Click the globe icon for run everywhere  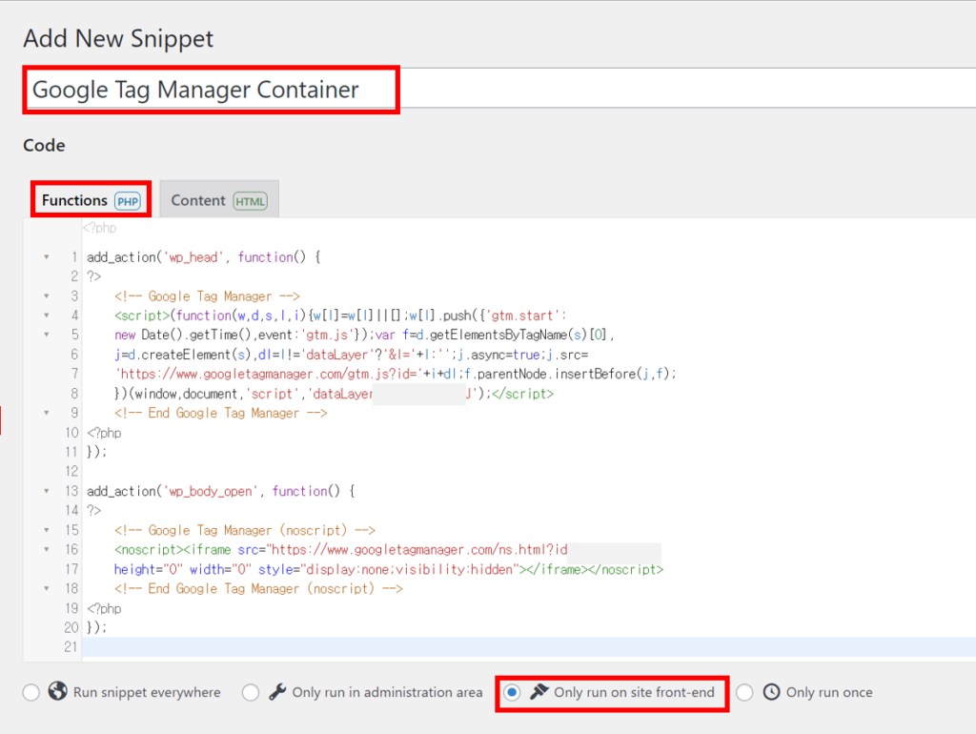[x=58, y=691]
